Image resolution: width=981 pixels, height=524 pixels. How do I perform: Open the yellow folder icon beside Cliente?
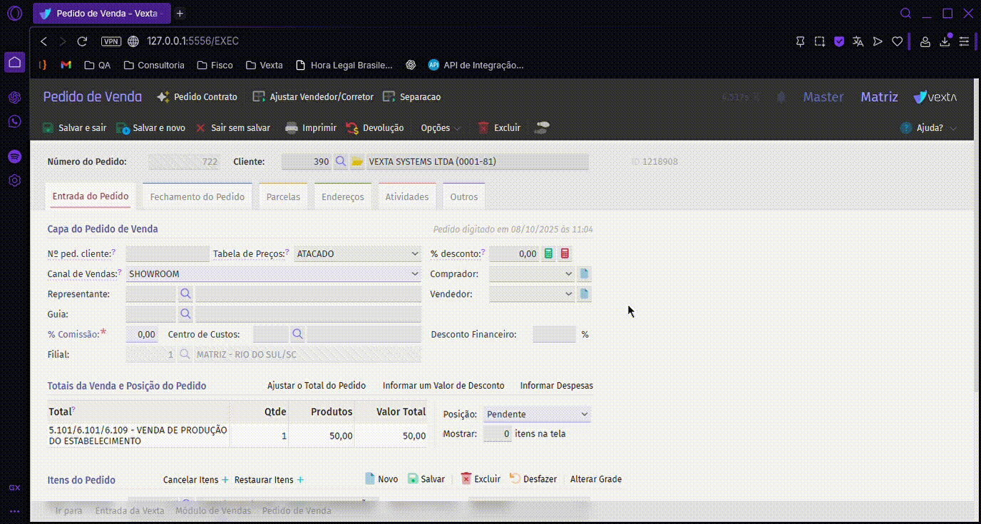click(x=357, y=162)
